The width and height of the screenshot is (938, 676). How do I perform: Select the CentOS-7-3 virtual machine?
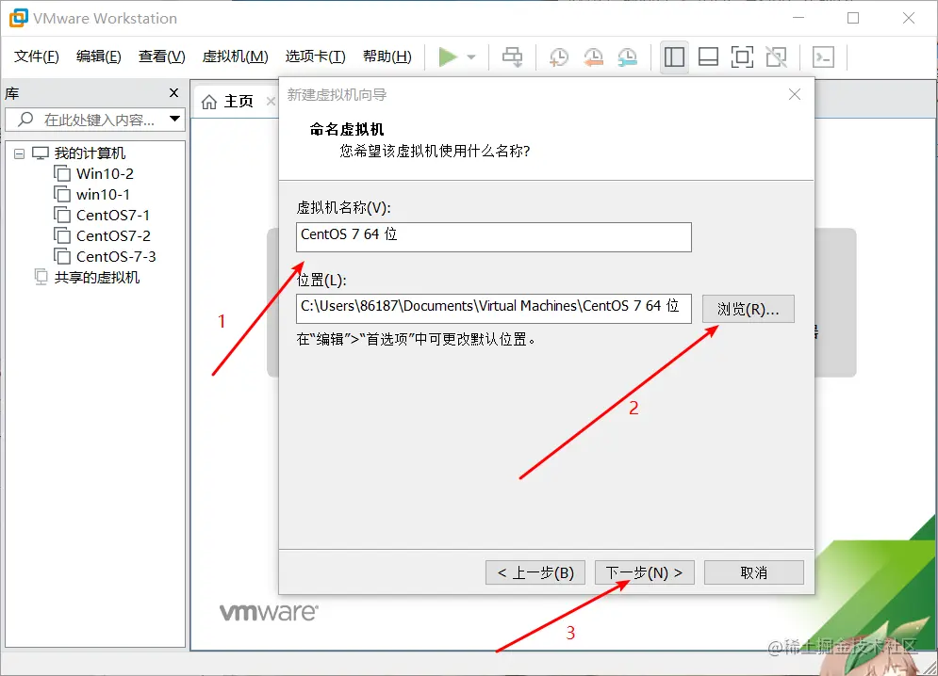pos(116,257)
